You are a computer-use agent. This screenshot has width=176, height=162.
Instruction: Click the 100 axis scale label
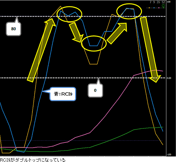click(169, 2)
